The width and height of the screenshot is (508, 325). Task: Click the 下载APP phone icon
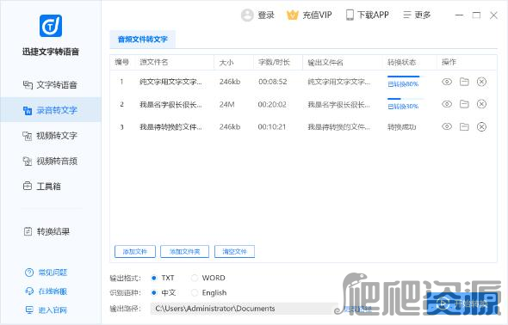point(350,15)
